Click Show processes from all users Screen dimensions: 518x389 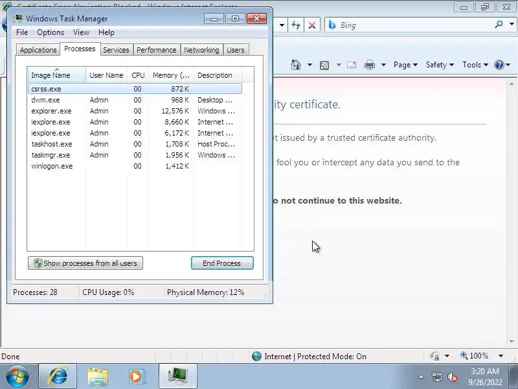(85, 263)
